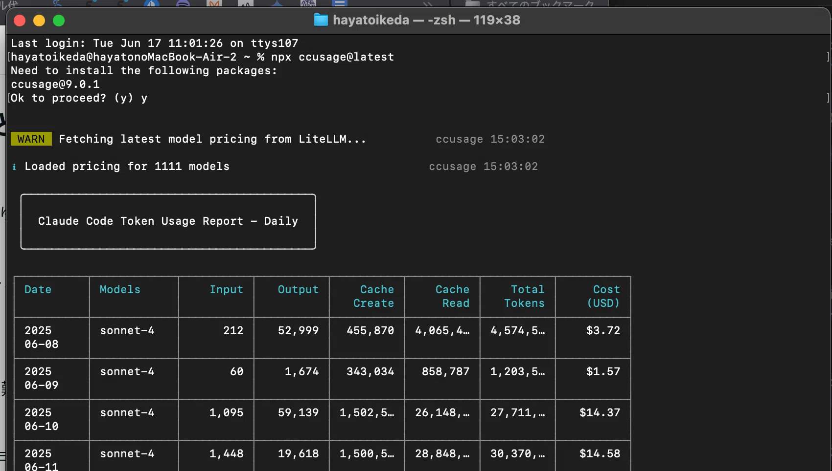Screen dimensions: 832x471
Task: Click the truncated total tokens value '30,370,…'
Action: [518, 454]
